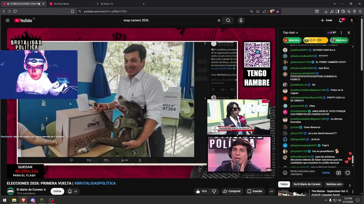This screenshot has width=364, height=204.
Task: Go to the YouTube home logo
Action: 24,20
